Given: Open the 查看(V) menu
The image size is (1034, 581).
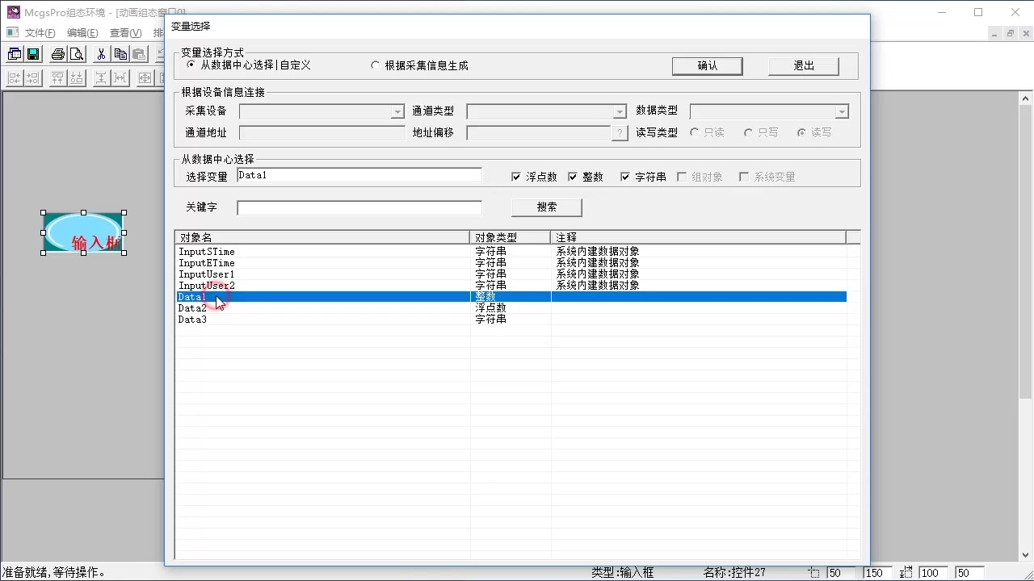Looking at the screenshot, I should (125, 33).
